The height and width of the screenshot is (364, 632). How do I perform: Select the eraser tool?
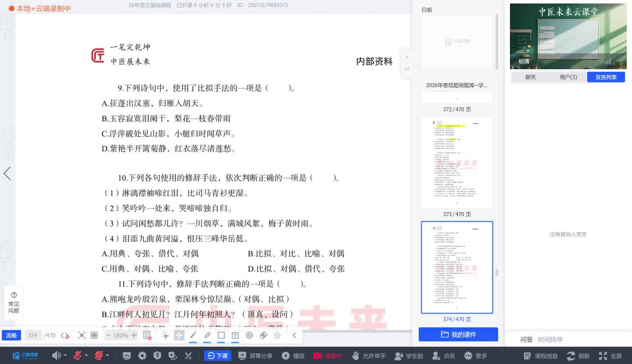[x=264, y=335]
